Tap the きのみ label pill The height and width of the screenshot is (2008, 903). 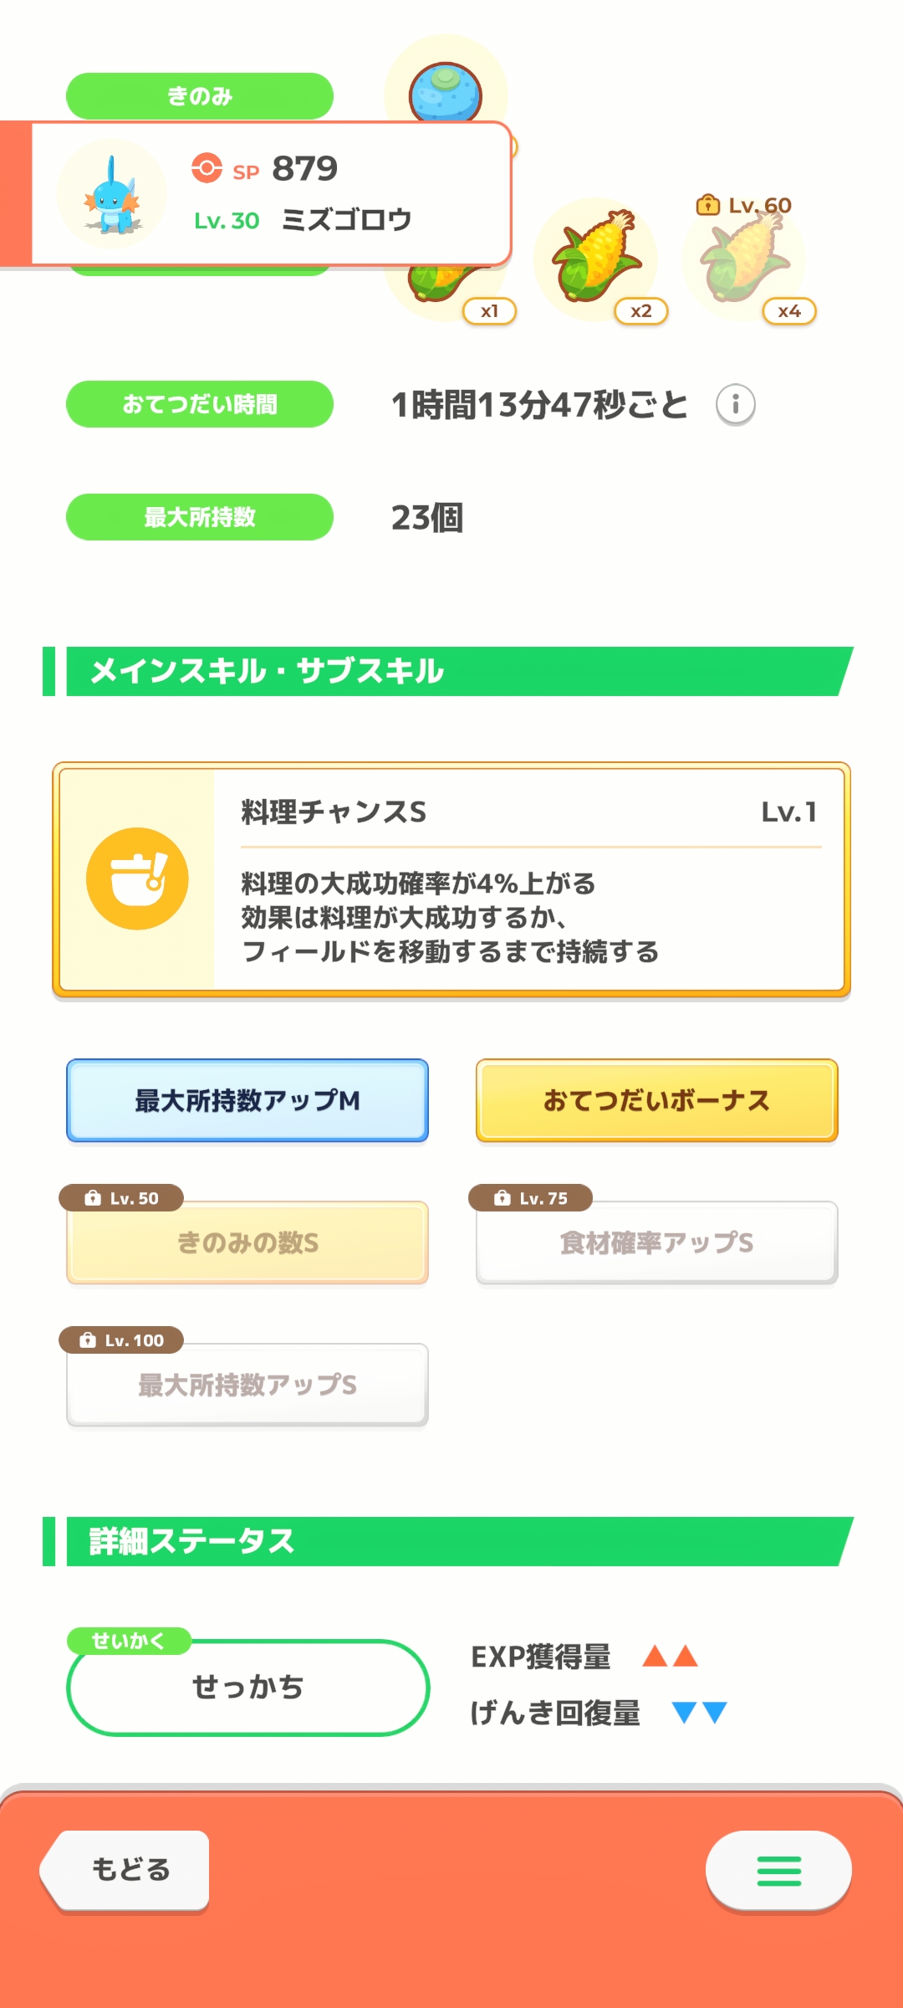click(x=200, y=96)
